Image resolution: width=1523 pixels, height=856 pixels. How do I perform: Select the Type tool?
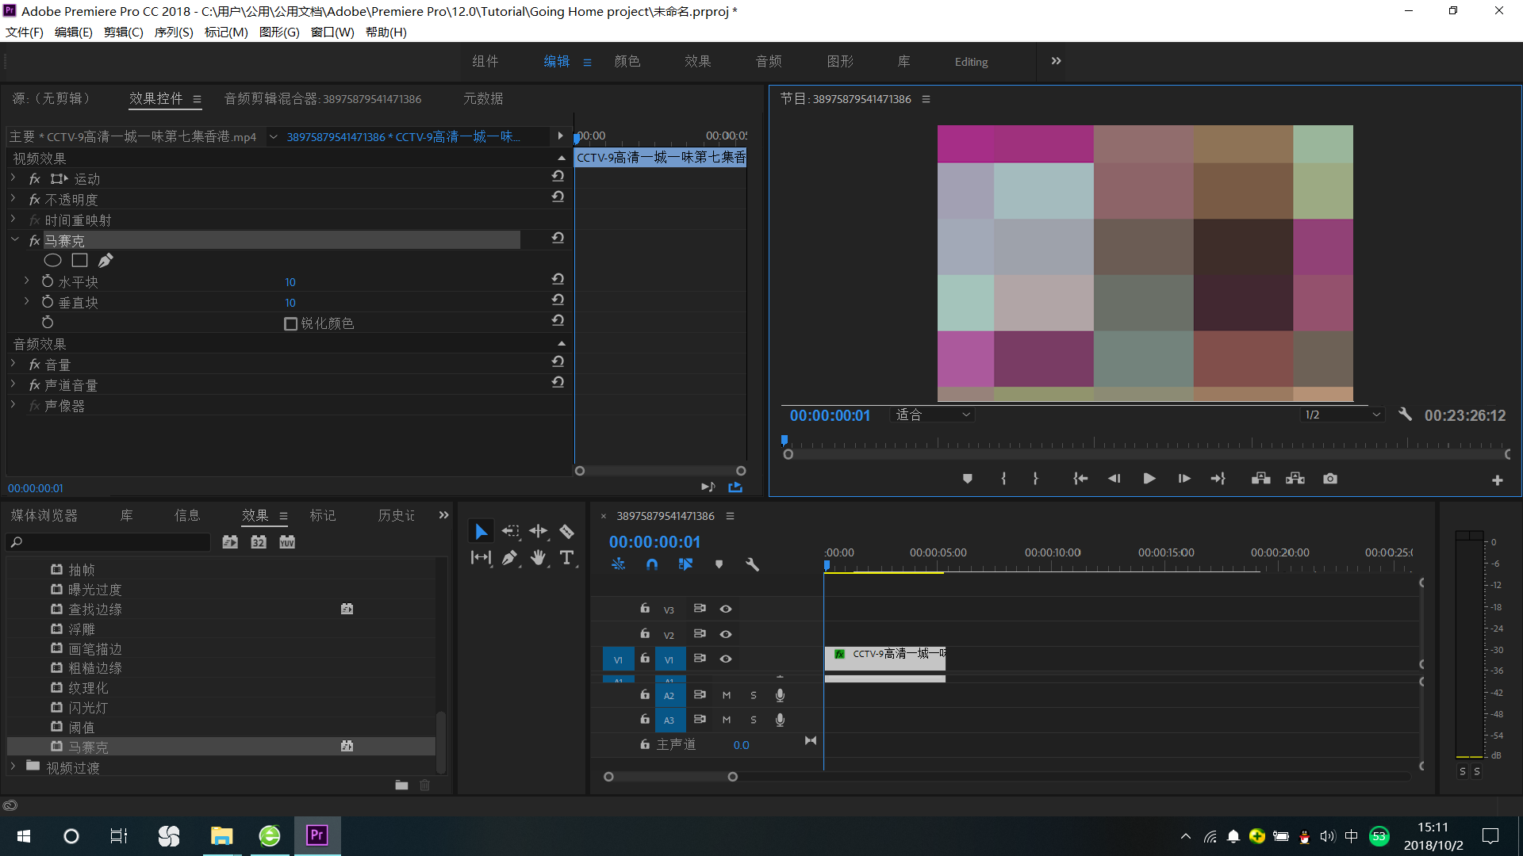566,558
